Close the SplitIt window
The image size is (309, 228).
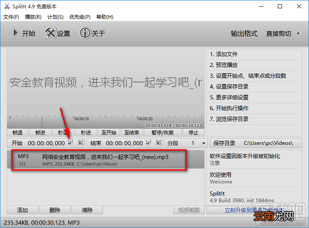[x=299, y=6]
